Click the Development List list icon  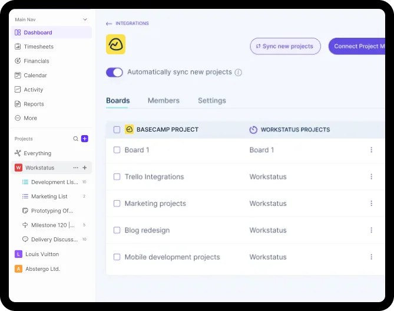point(25,182)
